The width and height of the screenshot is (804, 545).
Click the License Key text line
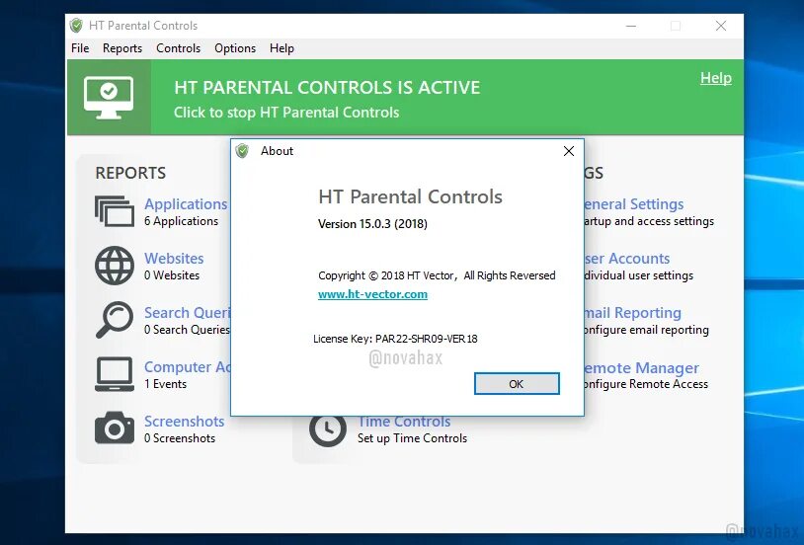395,339
